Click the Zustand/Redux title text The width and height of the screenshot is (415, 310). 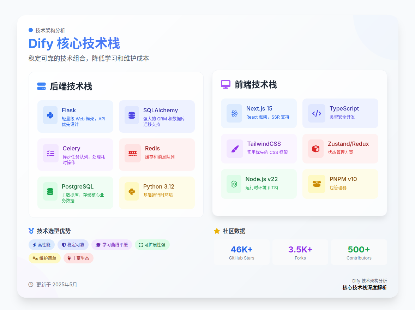coord(348,144)
